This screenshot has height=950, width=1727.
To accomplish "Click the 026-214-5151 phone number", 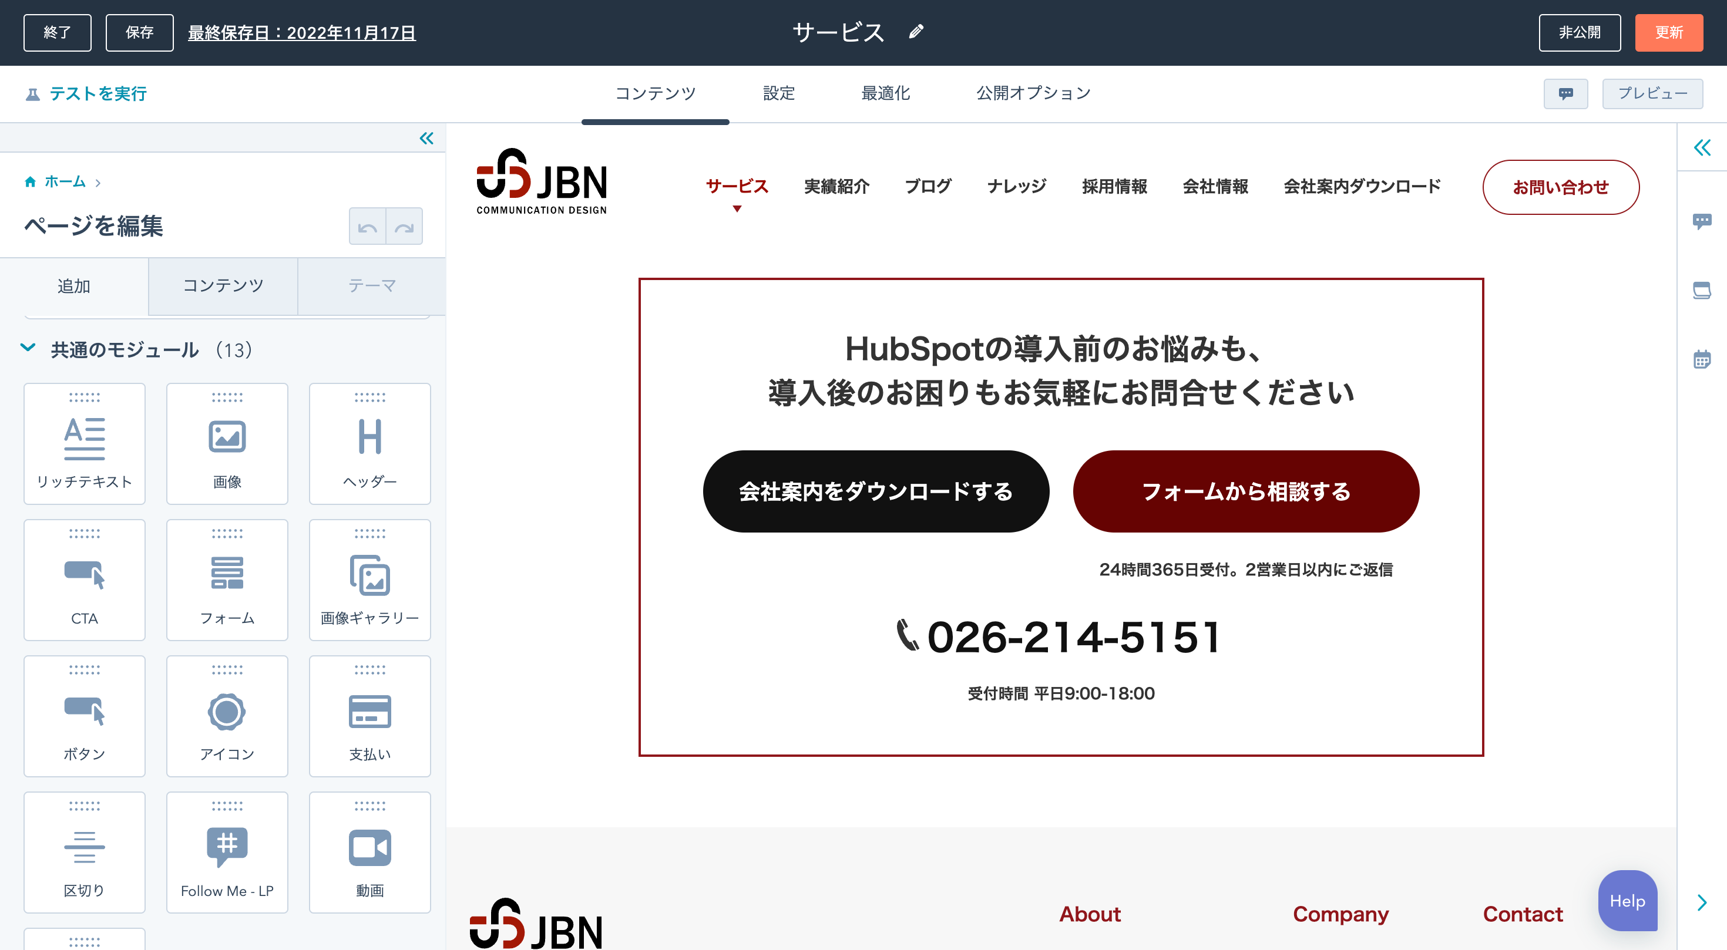I will [1073, 636].
